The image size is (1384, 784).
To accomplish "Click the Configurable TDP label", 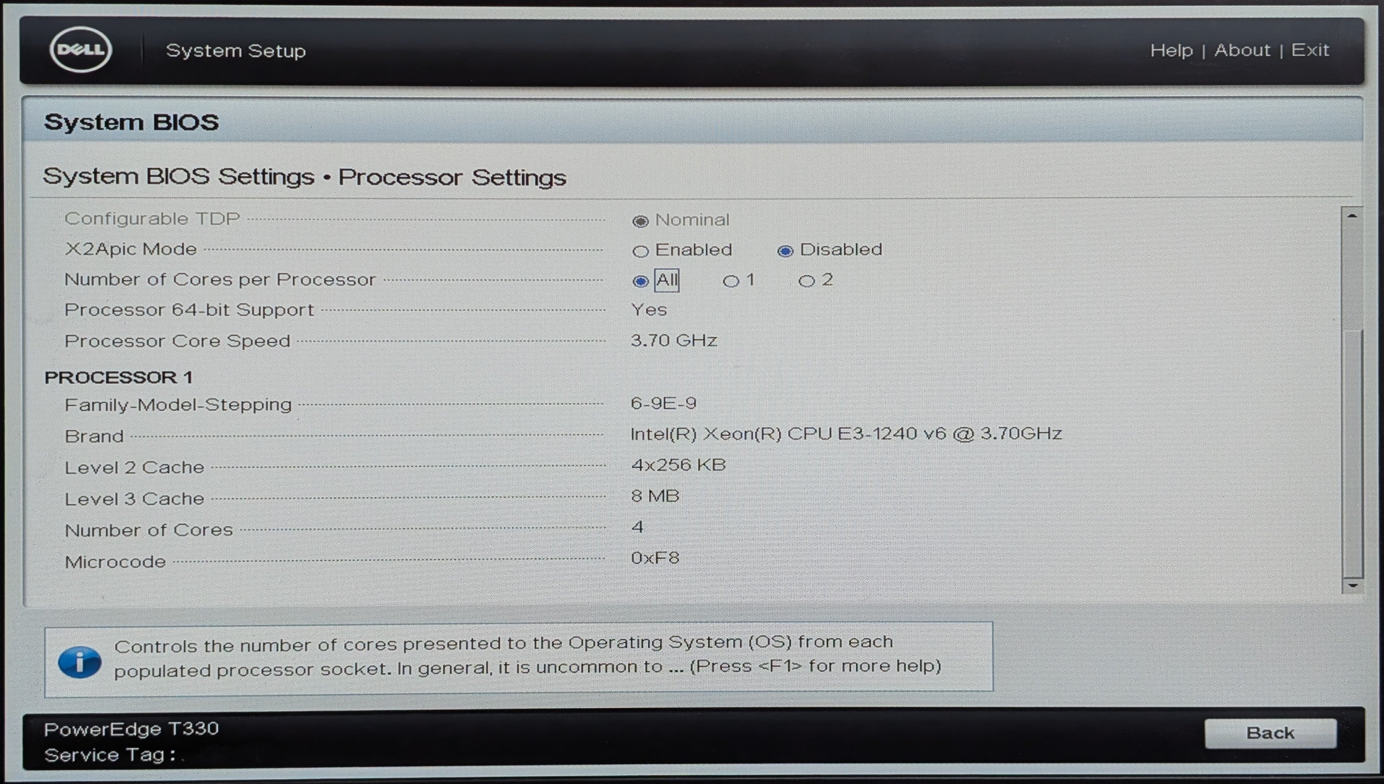I will click(152, 219).
